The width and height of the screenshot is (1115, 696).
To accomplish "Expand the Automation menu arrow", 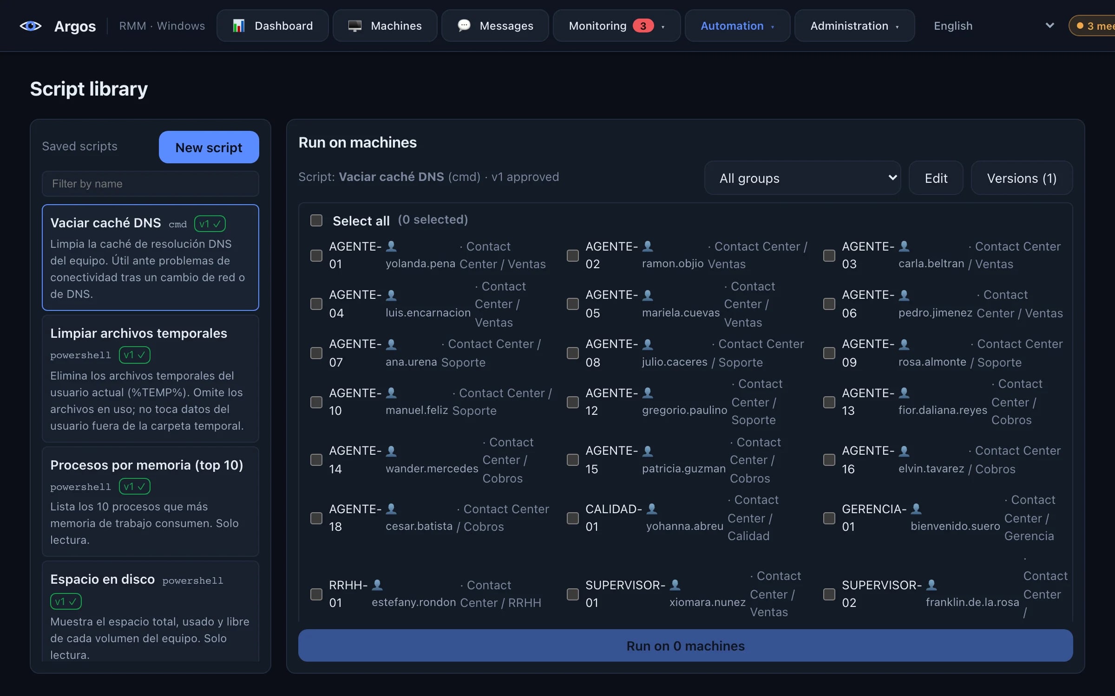I will [x=773, y=27].
